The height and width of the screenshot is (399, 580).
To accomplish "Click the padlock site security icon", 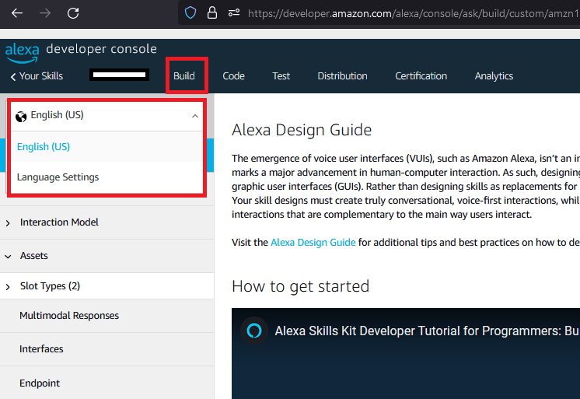I will click(211, 13).
